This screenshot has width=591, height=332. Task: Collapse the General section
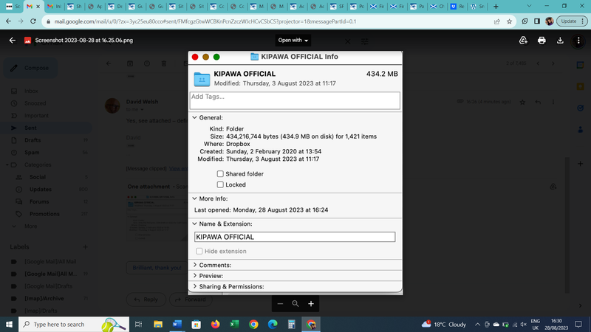point(194,117)
